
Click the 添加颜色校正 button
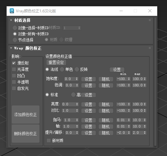coord(26,115)
